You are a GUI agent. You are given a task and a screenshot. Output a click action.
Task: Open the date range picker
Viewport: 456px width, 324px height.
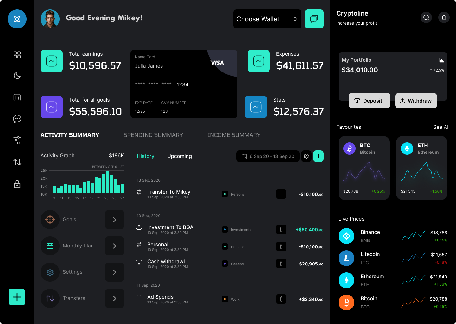coord(268,156)
